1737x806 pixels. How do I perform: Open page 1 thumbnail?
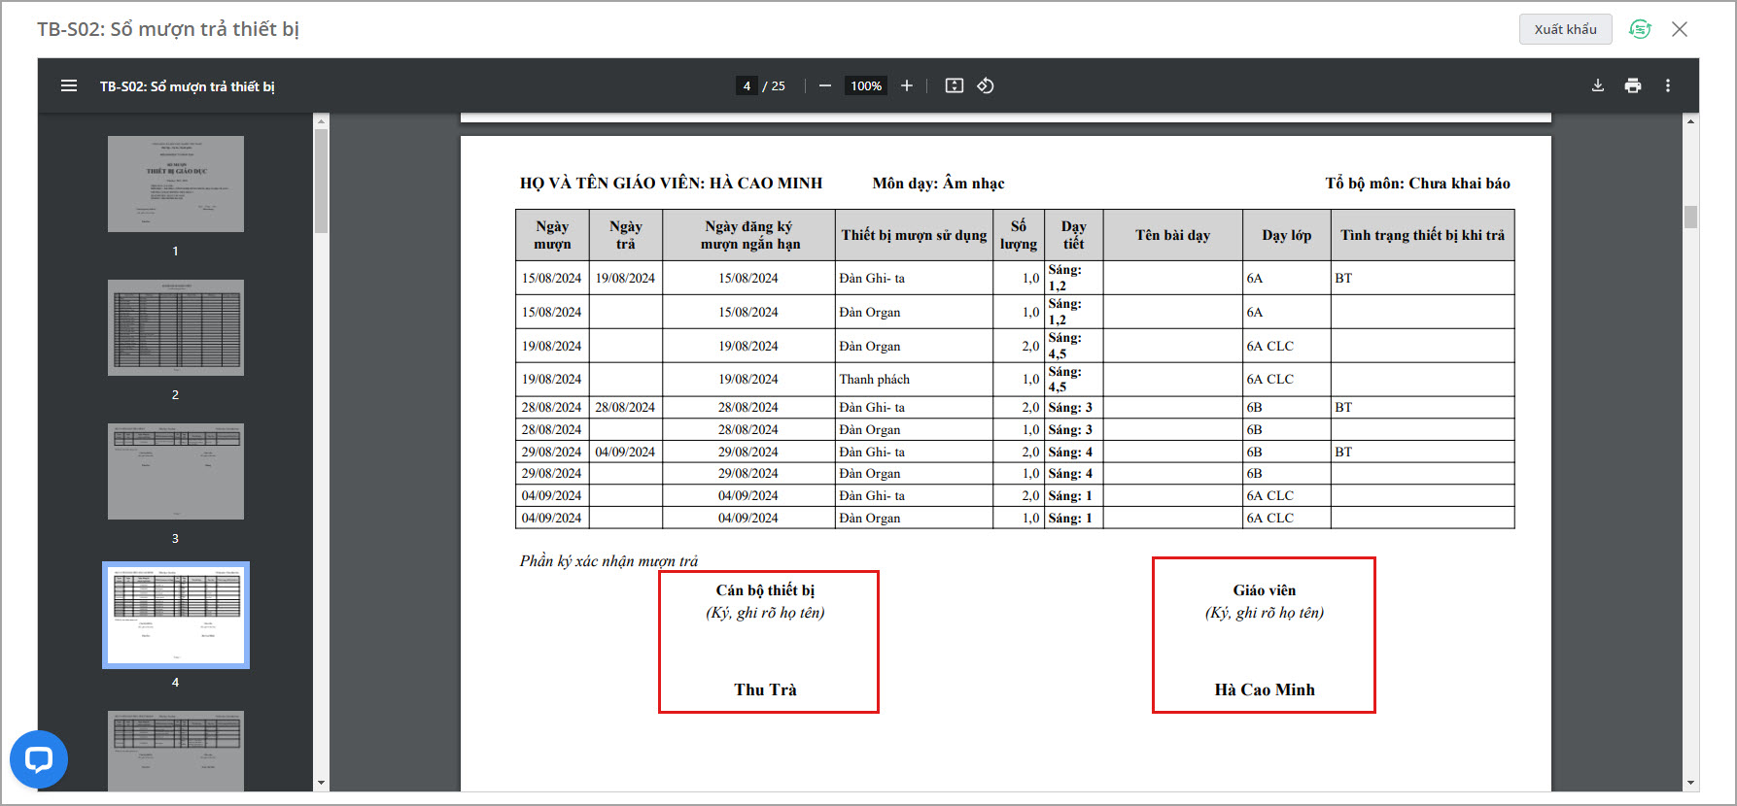(176, 184)
